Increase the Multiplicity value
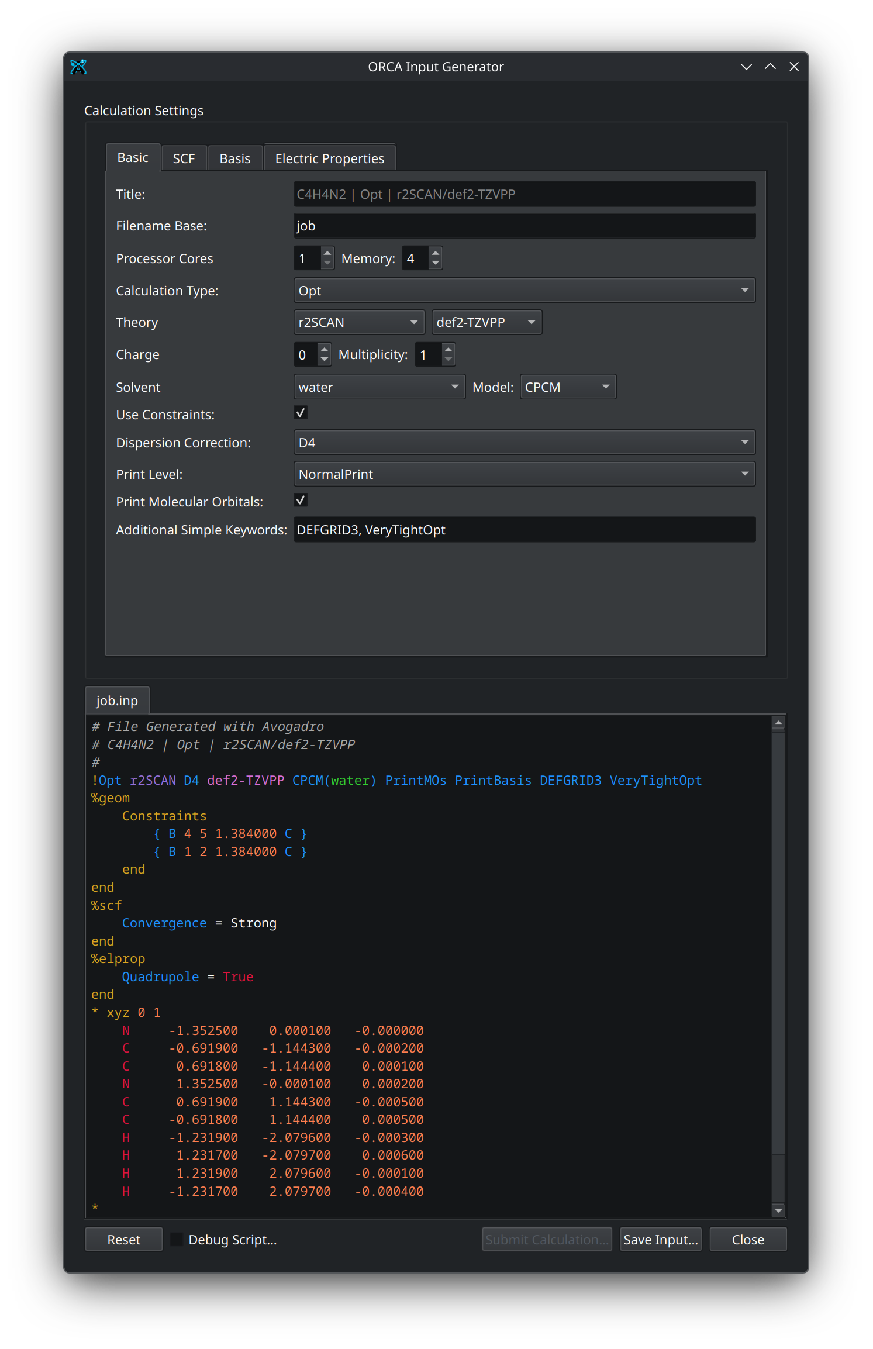873x1349 pixels. [448, 349]
